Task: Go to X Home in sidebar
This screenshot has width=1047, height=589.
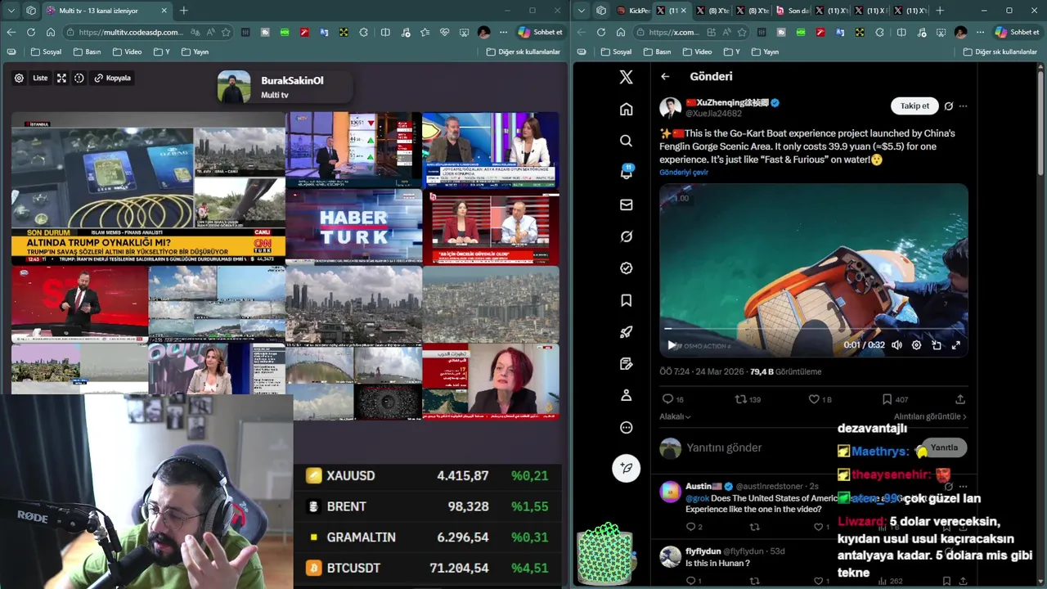Action: (x=626, y=110)
